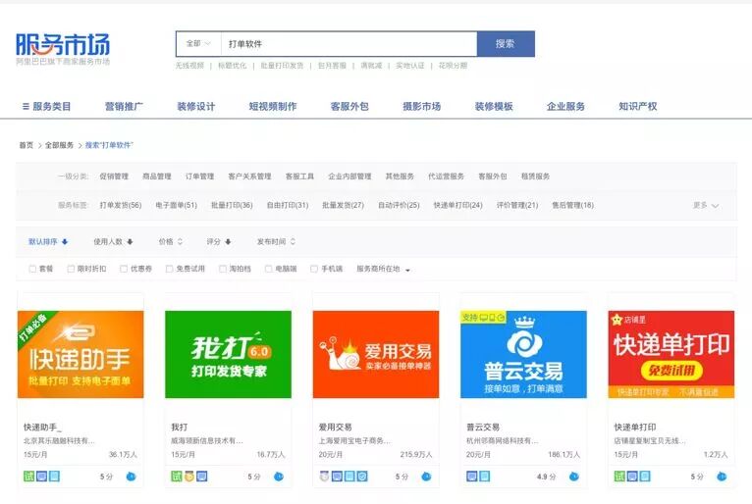
Task: Open the 装修设计 section
Action: pyautogui.click(x=196, y=106)
